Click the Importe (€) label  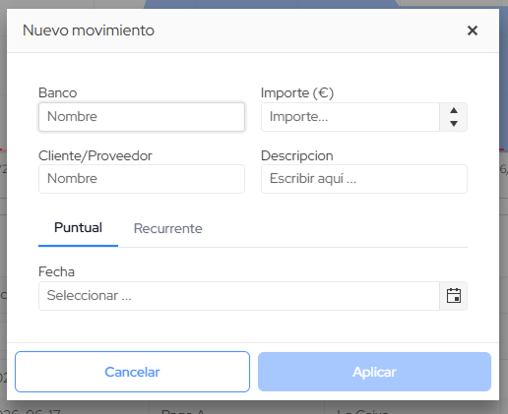[x=297, y=92]
